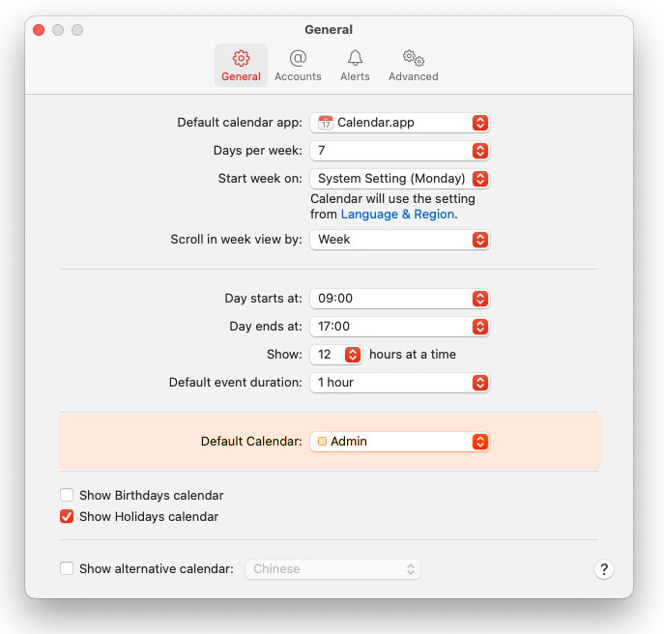Click the arrows on the Show hours stepper

pos(353,355)
